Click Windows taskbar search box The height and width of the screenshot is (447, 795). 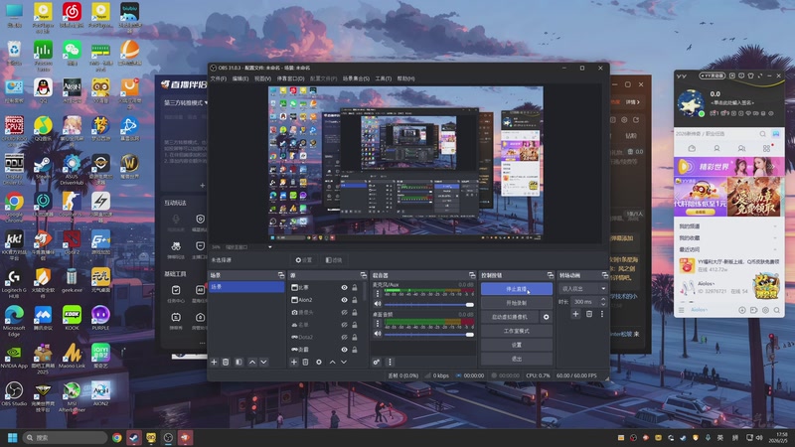65,437
